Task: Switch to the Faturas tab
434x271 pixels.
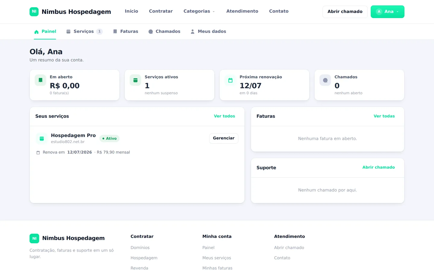Action: pyautogui.click(x=125, y=32)
